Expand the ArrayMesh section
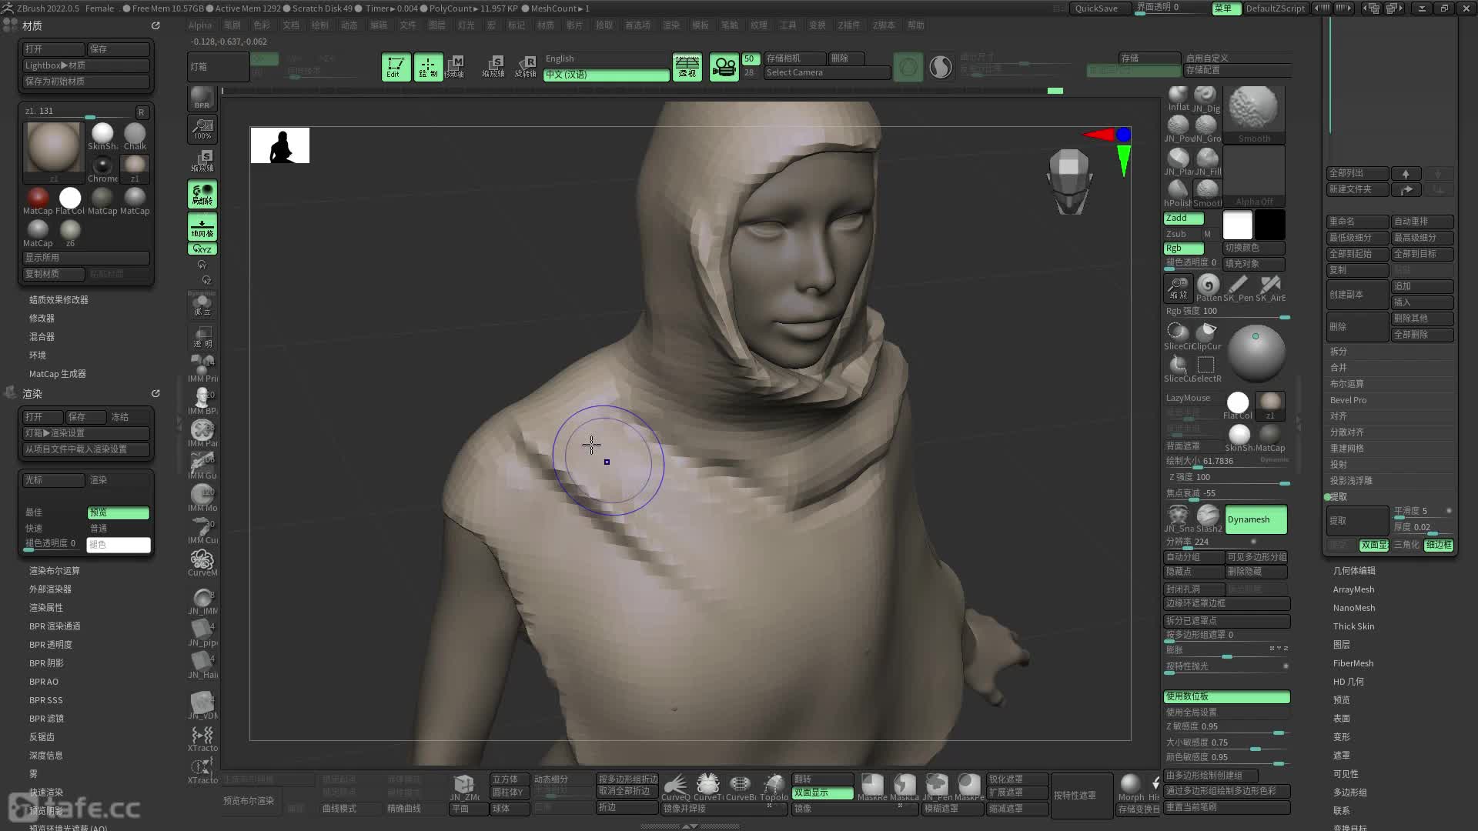The height and width of the screenshot is (831, 1478). click(1353, 589)
